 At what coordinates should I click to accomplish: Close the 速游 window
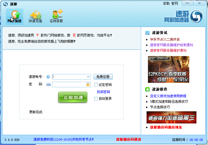[199, 3]
